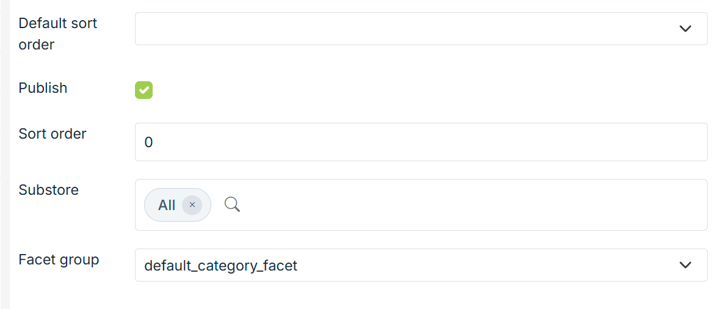Remove the "All" substore tag
Screen dimensions: 712x309
(192, 205)
